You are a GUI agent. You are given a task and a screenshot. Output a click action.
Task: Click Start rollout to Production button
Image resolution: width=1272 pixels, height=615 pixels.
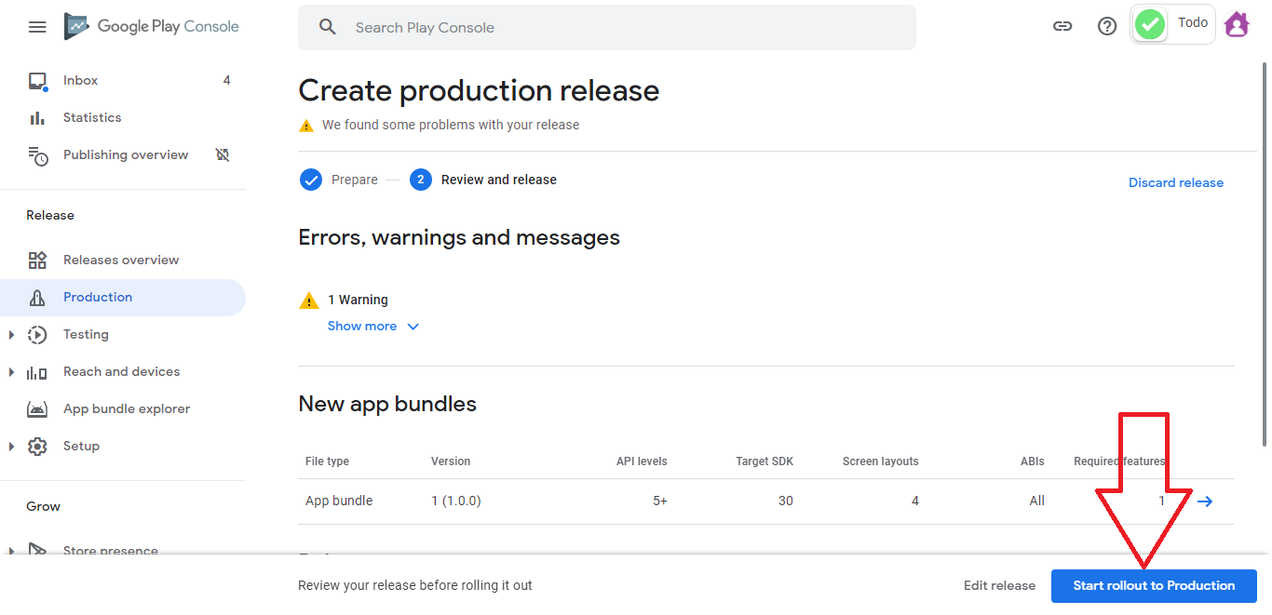click(1154, 586)
